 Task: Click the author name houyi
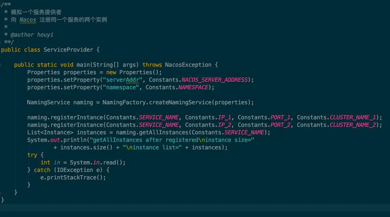45,35
